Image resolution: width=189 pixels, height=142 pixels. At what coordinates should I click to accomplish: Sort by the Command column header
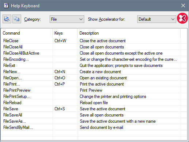point(27,33)
